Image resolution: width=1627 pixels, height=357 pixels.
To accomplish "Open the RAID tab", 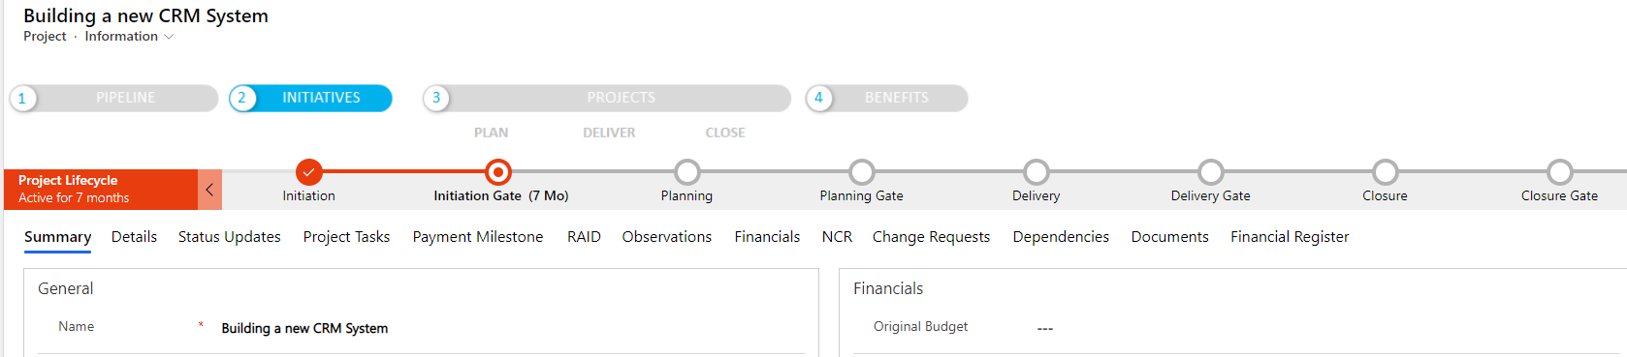I will pos(584,237).
